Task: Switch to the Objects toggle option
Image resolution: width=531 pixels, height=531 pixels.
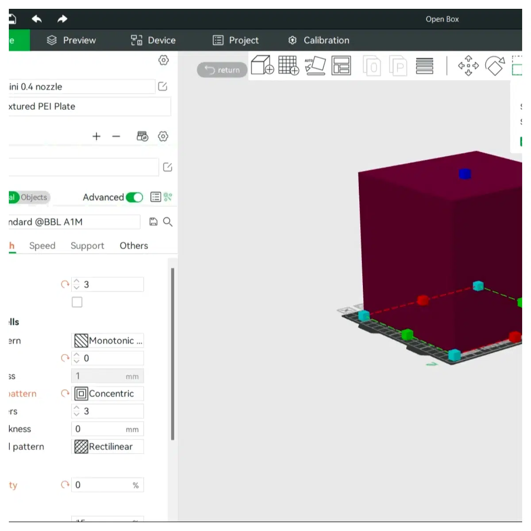Action: [34, 197]
